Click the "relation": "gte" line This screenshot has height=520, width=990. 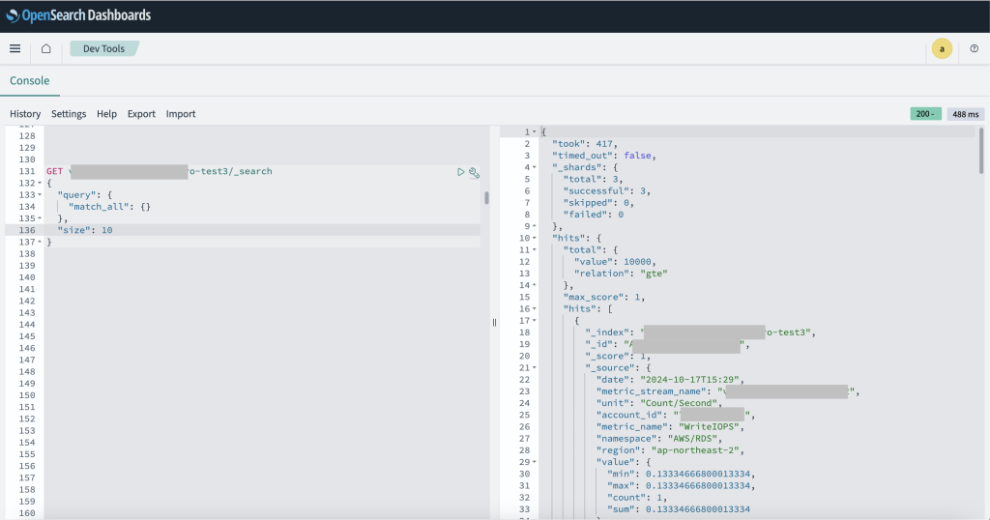tap(621, 274)
